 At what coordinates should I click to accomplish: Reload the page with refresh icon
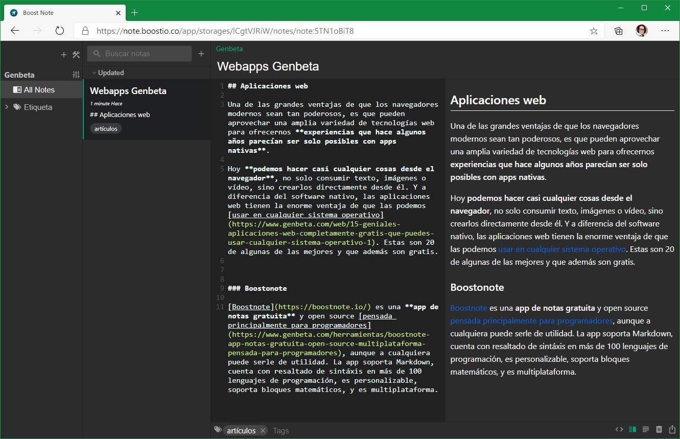point(60,31)
